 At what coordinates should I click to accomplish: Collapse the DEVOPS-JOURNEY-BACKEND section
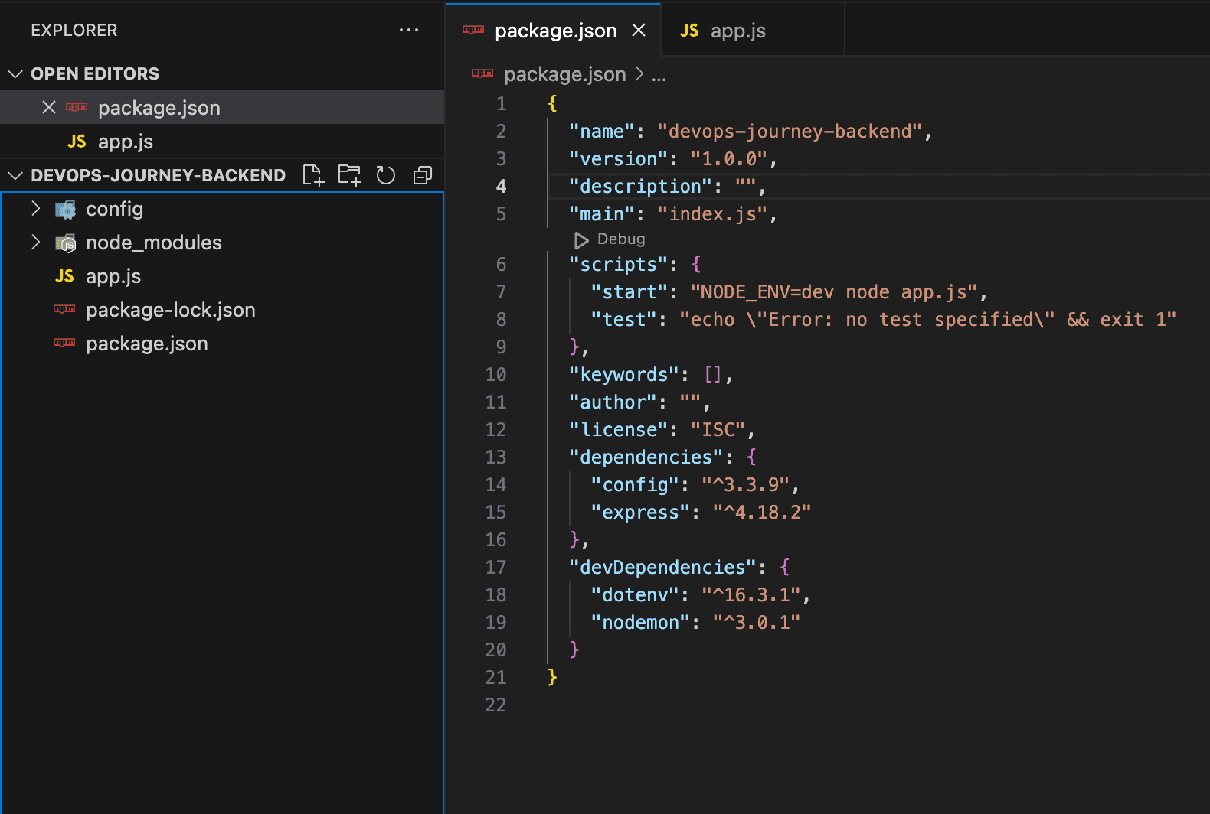click(15, 175)
